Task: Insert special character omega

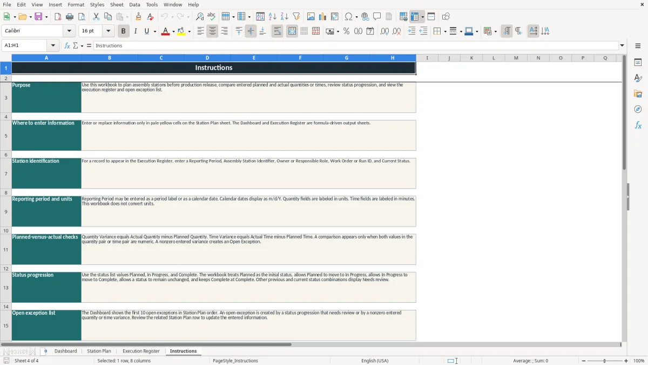Action: coord(348,17)
